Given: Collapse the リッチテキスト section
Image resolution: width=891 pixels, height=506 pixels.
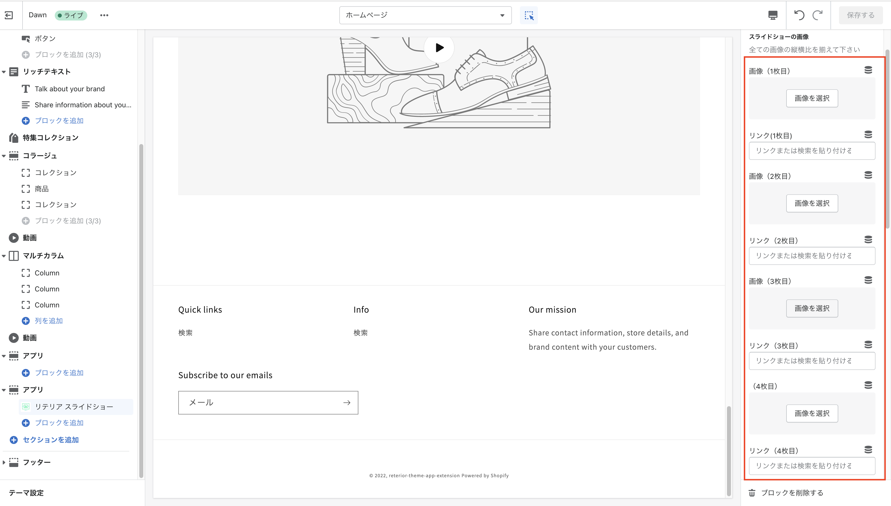Looking at the screenshot, I should pyautogui.click(x=4, y=72).
